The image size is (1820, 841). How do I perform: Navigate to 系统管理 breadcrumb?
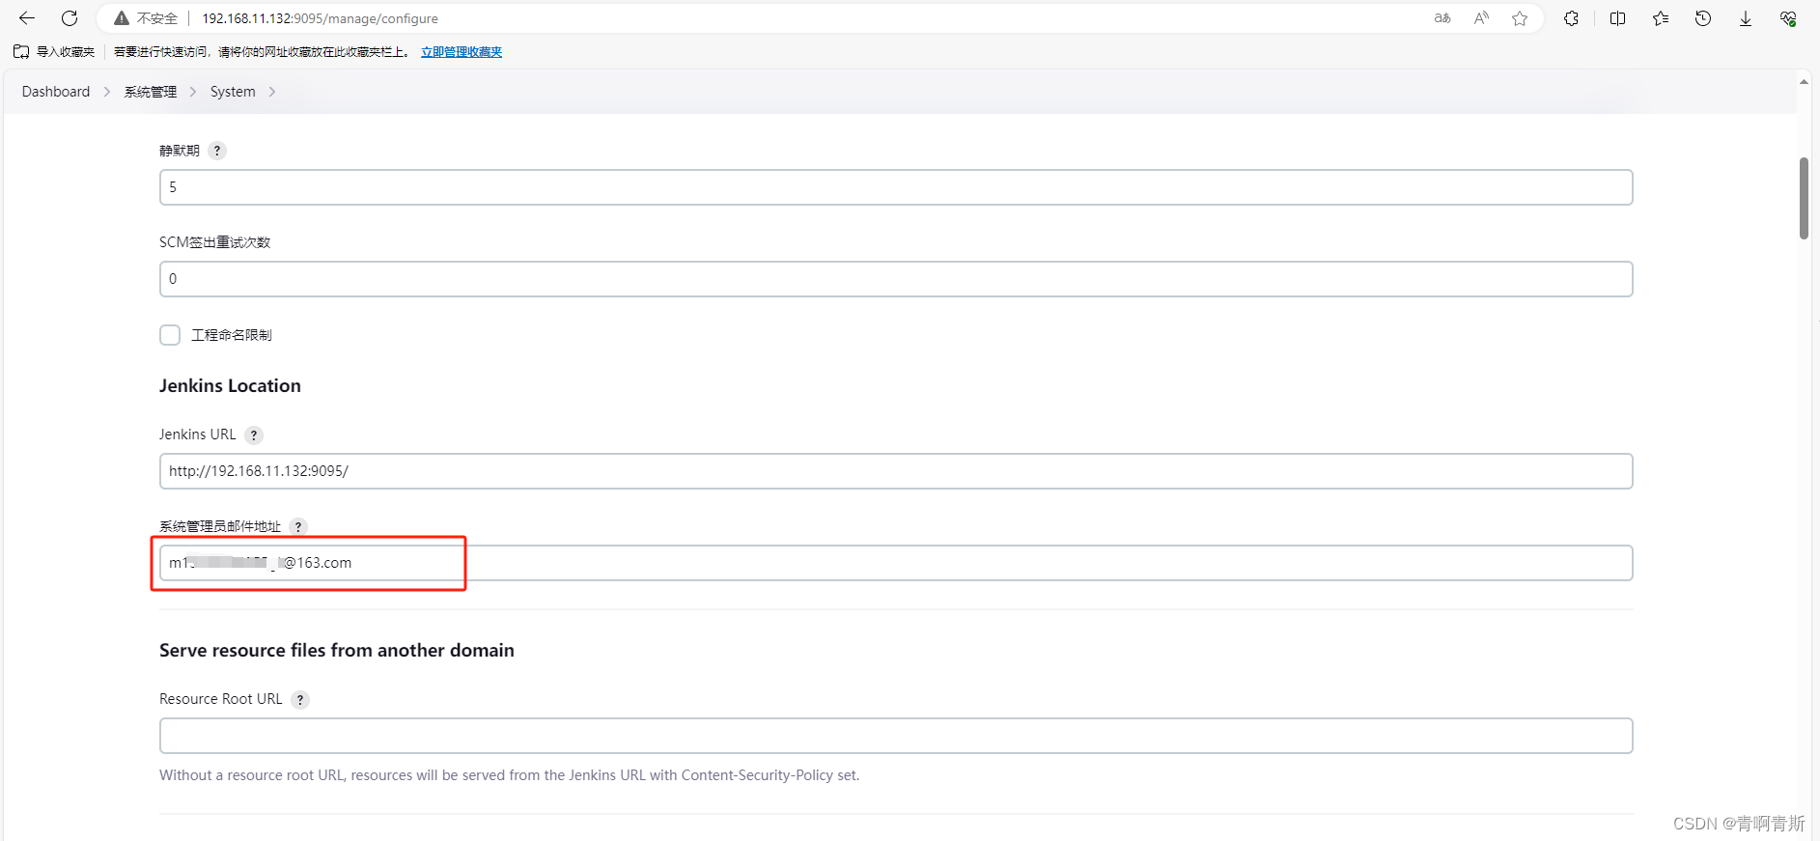(151, 92)
